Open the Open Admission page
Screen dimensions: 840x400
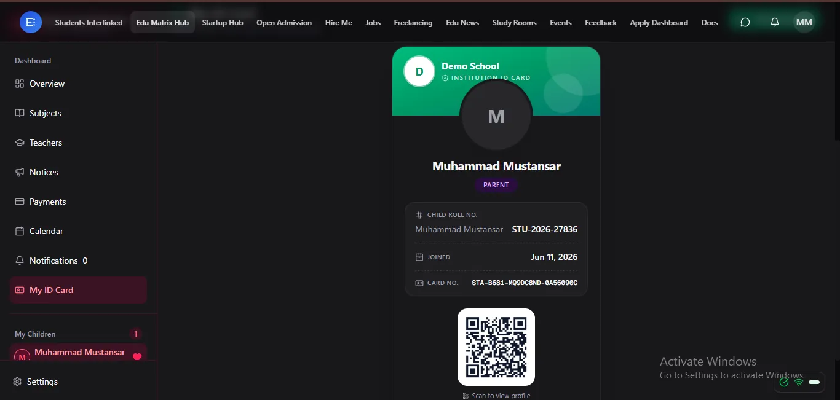(x=284, y=22)
